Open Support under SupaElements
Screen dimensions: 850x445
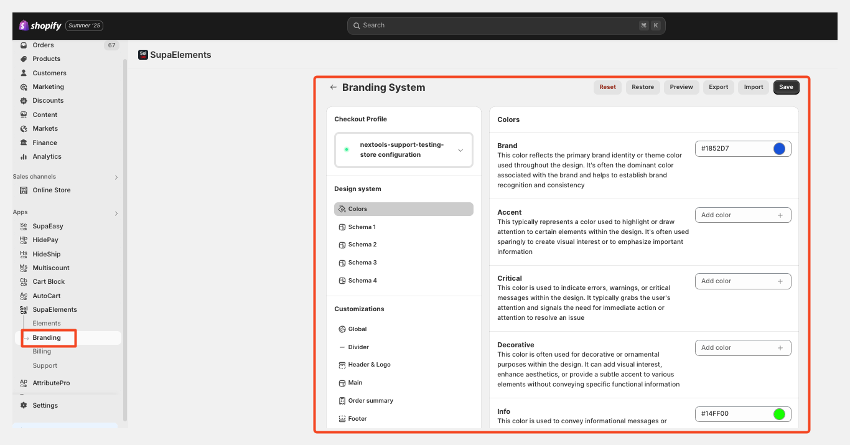tap(45, 366)
